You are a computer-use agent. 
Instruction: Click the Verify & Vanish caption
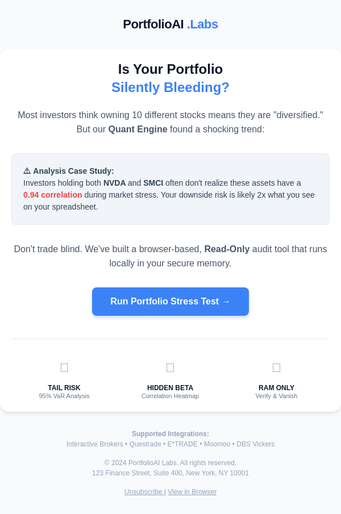pyautogui.click(x=276, y=396)
